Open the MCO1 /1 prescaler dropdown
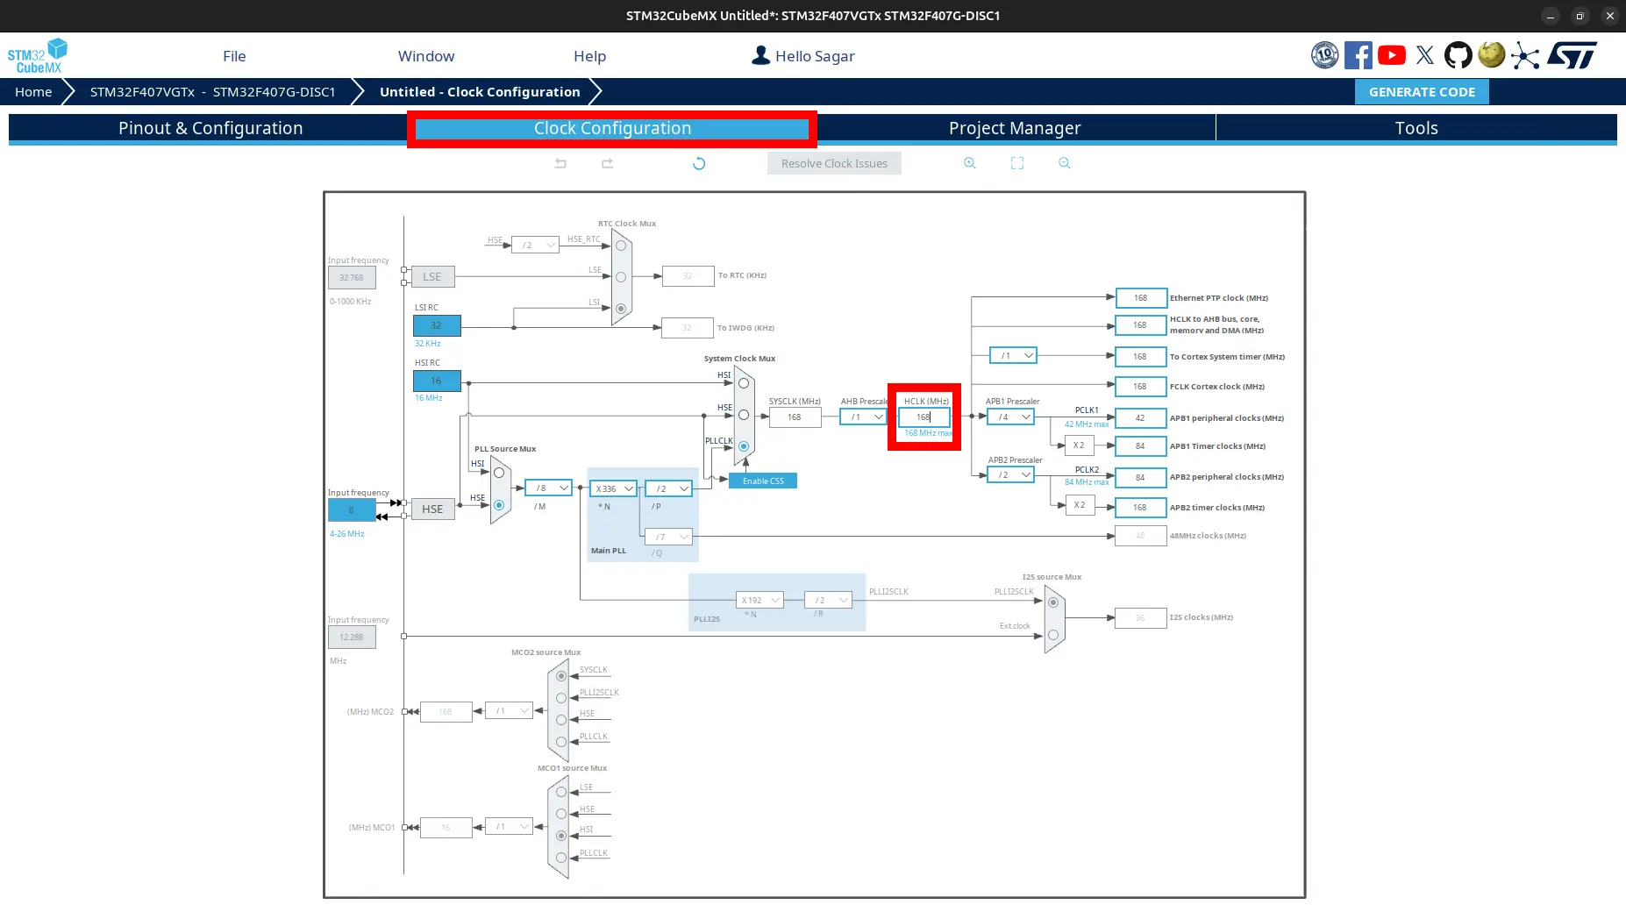This screenshot has height=919, width=1626. pyautogui.click(x=509, y=826)
